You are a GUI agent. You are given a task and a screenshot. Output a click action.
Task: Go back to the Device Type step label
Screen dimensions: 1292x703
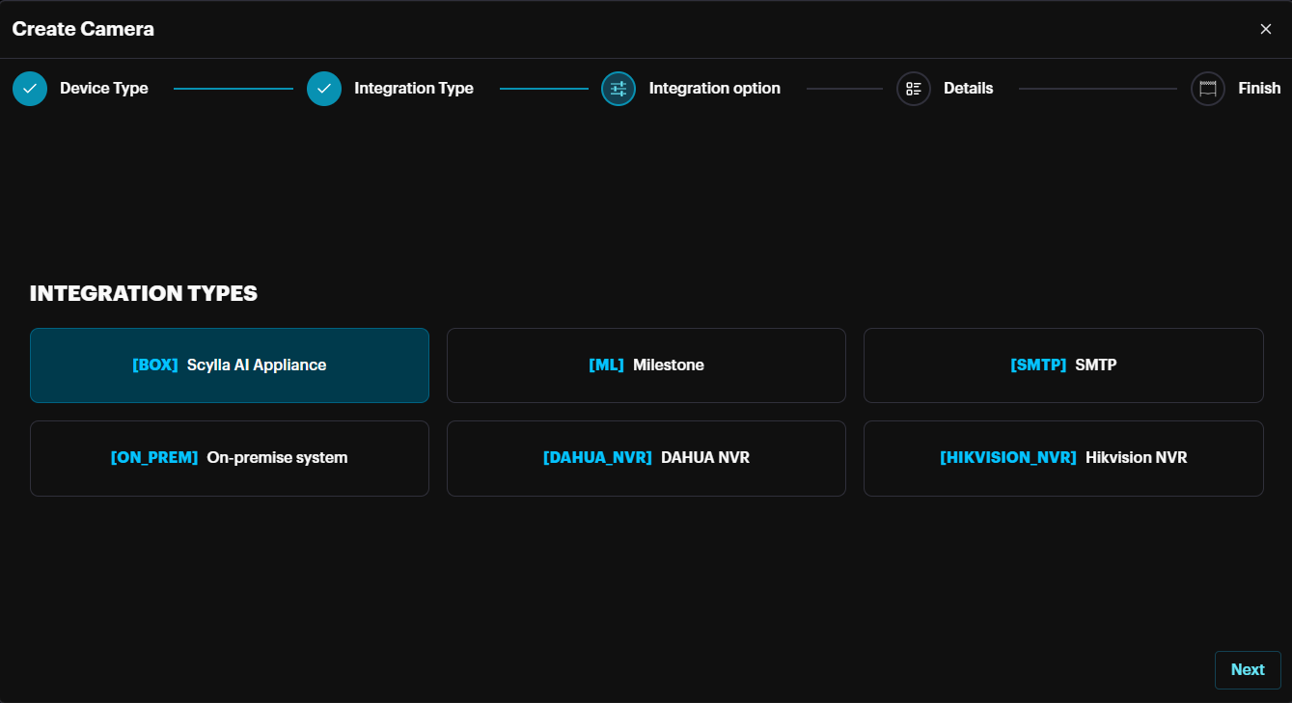pos(104,89)
